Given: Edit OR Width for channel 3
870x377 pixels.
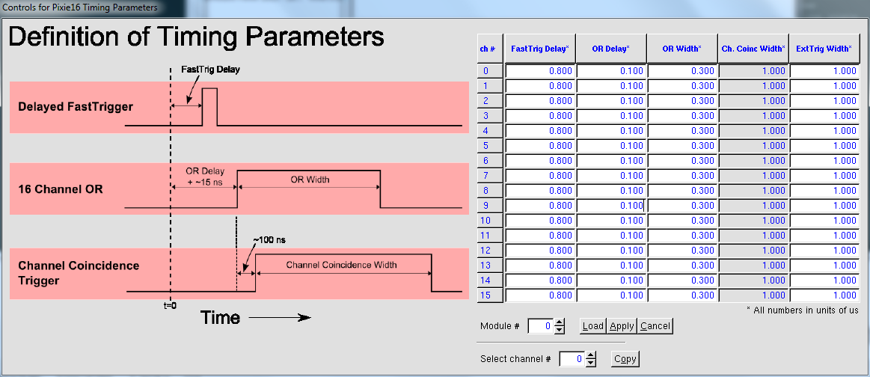Looking at the screenshot, I should pyautogui.click(x=682, y=116).
